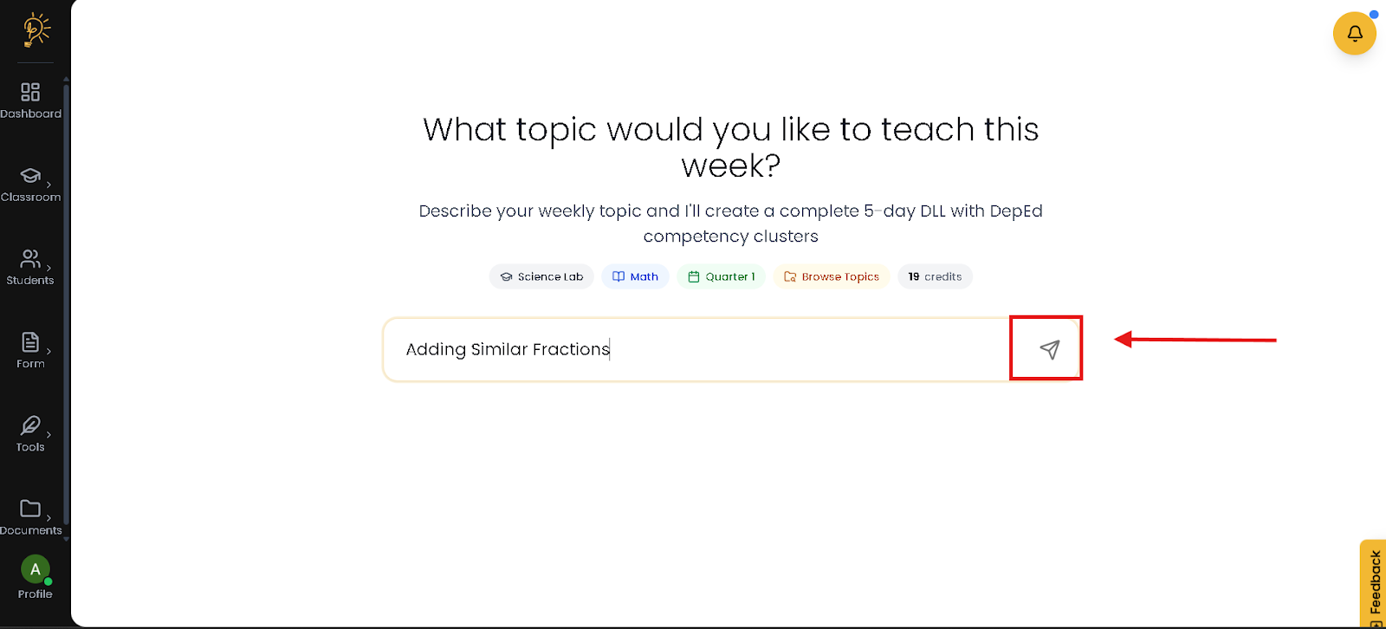This screenshot has height=629, width=1386.
Task: Expand the Tools submenu chevron
Action: 49,435
